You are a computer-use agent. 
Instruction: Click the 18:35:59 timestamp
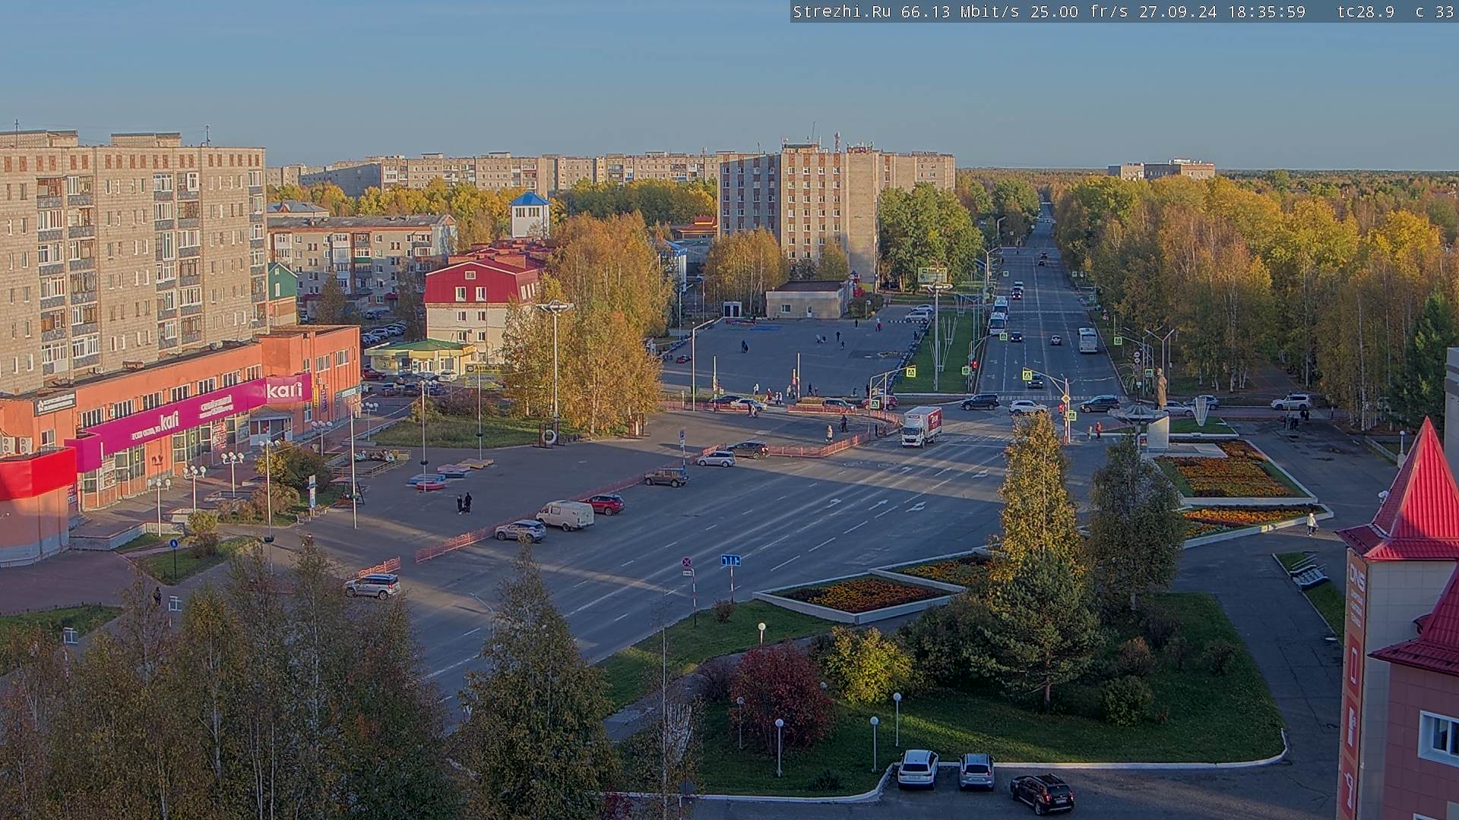point(1267,11)
